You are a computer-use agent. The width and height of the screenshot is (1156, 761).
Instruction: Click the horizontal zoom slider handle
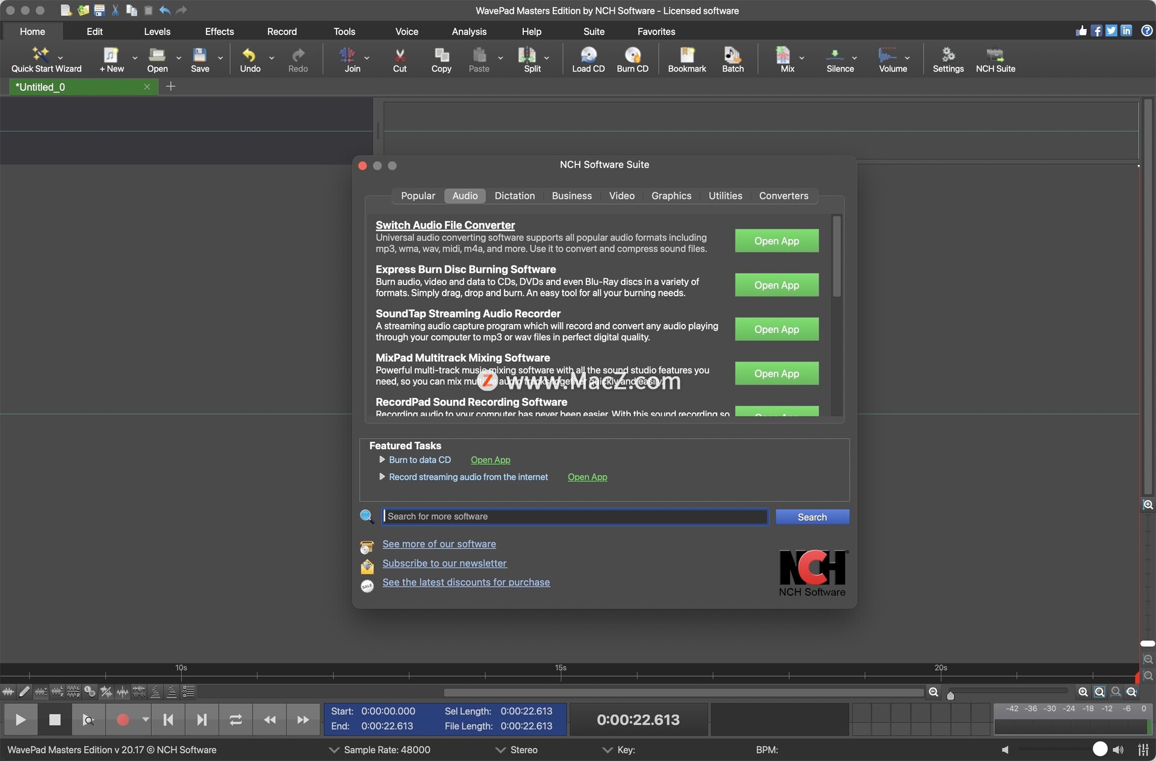[x=950, y=695]
